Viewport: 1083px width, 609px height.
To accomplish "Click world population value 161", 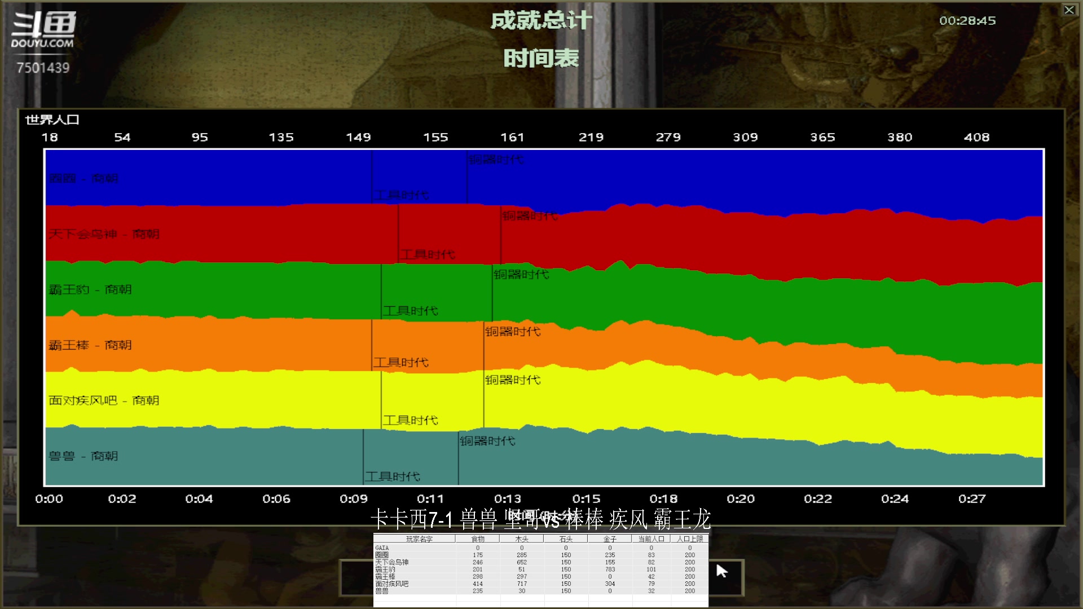I will click(512, 137).
